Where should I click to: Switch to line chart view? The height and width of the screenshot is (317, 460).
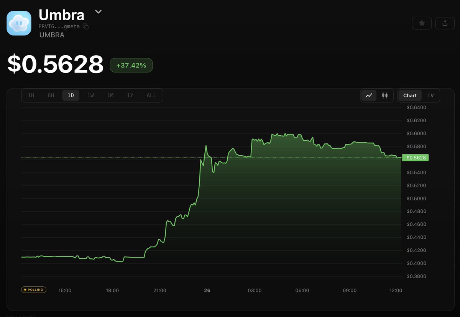[x=369, y=95]
